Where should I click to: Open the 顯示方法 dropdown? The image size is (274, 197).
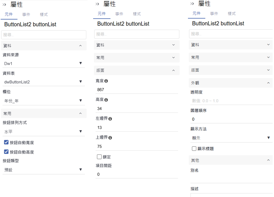click(230, 138)
